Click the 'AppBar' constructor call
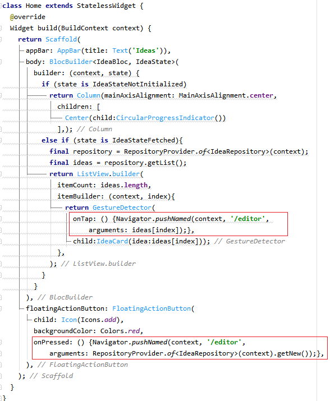The height and width of the screenshot is (401, 330). [x=69, y=50]
